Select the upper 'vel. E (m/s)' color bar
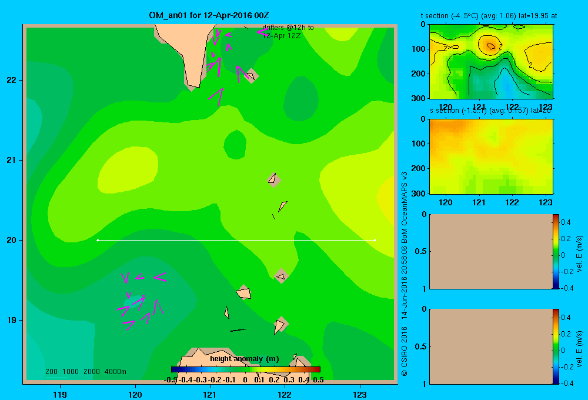The width and height of the screenshot is (588, 400). tap(556, 252)
